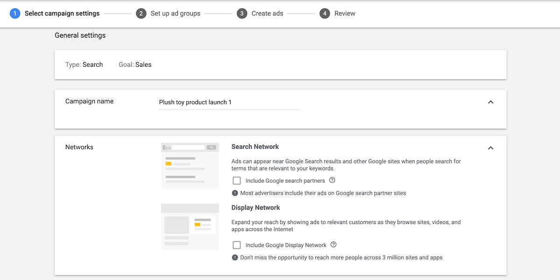Click the step 3 circle icon
This screenshot has width=560, height=280.
[x=242, y=14]
